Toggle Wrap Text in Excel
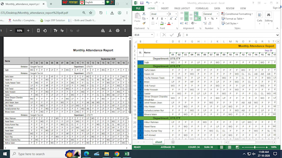 (x=196, y=14)
